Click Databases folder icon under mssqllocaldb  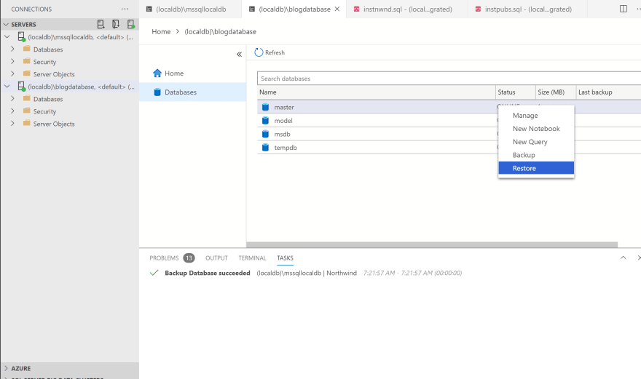27,49
